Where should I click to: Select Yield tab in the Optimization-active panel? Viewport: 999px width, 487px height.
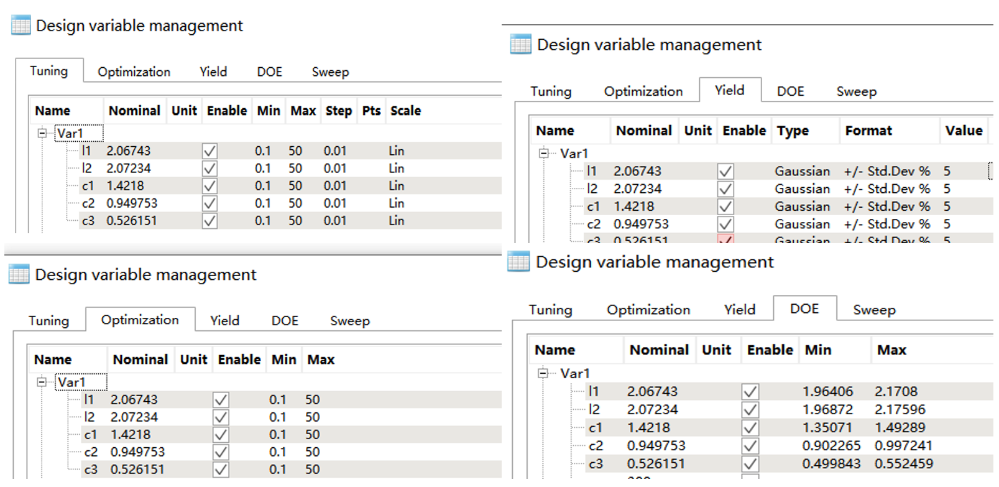(x=224, y=321)
